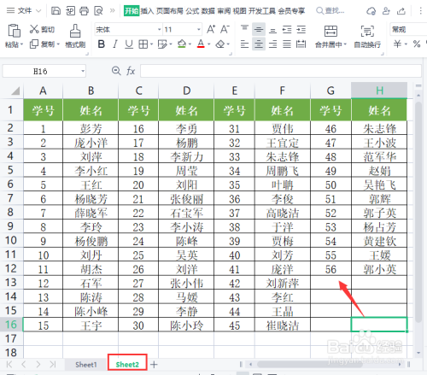The width and height of the screenshot is (427, 375).
Task: Click the Save icon in quick toolbar
Action: click(x=56, y=11)
